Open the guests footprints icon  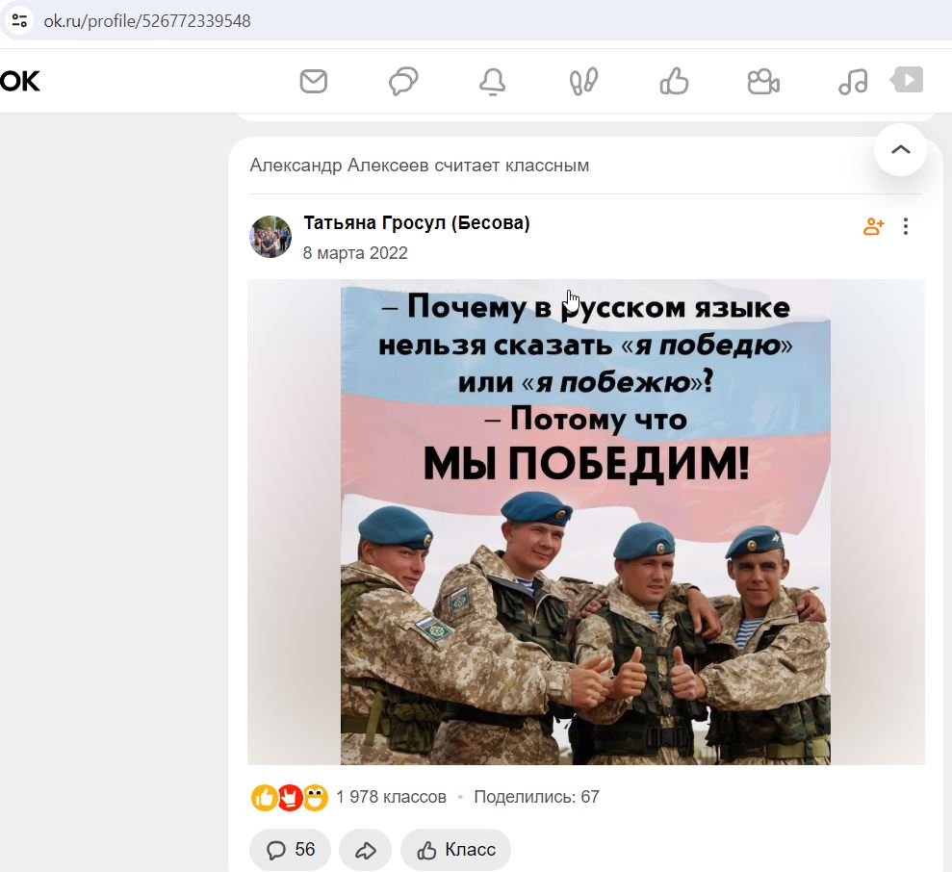click(x=583, y=82)
